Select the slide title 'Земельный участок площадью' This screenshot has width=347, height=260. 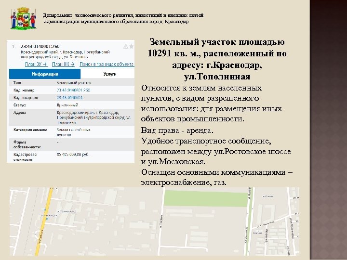click(x=217, y=42)
